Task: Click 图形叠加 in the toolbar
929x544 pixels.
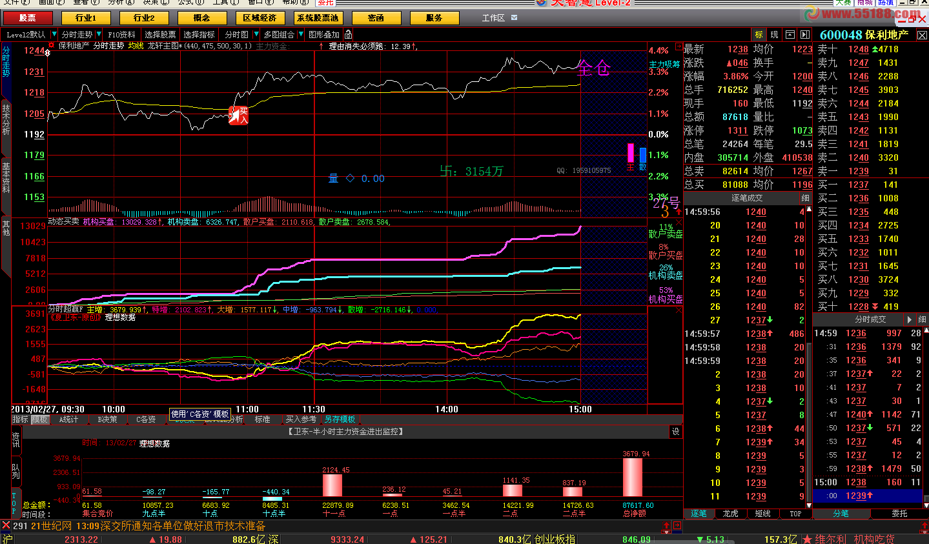Action: coord(323,34)
